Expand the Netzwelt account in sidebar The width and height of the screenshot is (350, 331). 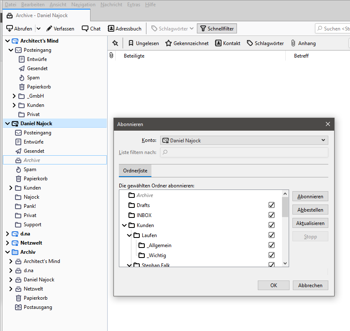pyautogui.click(x=8, y=243)
